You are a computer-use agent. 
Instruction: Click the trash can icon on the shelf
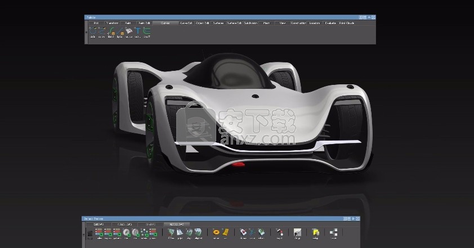[90, 233]
